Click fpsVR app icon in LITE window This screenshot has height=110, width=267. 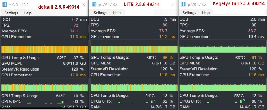pyautogui.click(x=93, y=4)
